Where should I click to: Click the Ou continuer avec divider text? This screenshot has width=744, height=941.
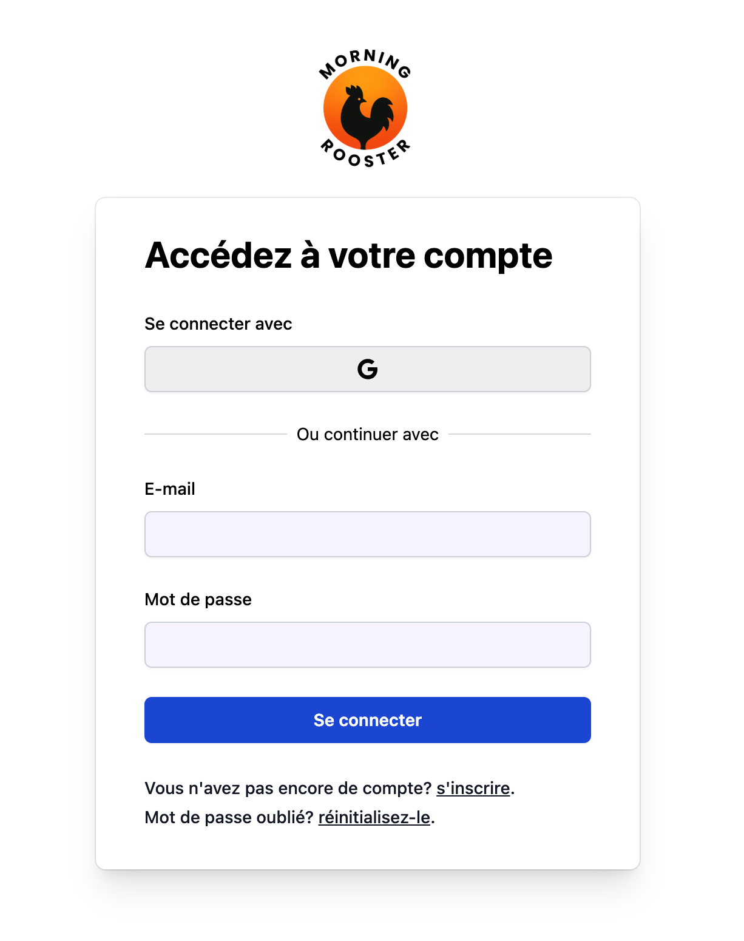[x=367, y=435]
